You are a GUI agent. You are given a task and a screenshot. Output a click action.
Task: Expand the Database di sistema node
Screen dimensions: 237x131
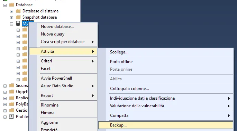11,11
